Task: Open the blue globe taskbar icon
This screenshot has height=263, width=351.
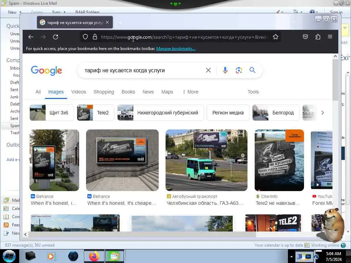Action: pyautogui.click(x=73, y=256)
